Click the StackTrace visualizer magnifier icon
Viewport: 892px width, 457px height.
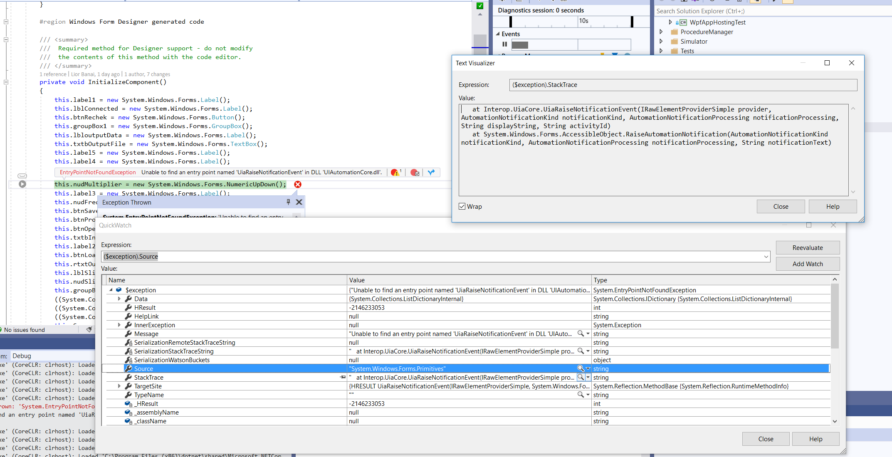pyautogui.click(x=580, y=377)
